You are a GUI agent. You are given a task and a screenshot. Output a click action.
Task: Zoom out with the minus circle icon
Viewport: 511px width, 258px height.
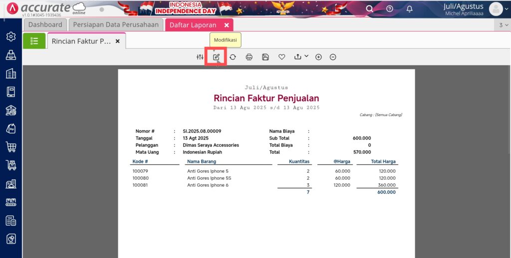pos(333,57)
